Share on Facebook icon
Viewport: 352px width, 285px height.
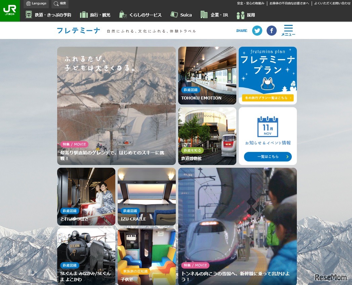tap(271, 31)
